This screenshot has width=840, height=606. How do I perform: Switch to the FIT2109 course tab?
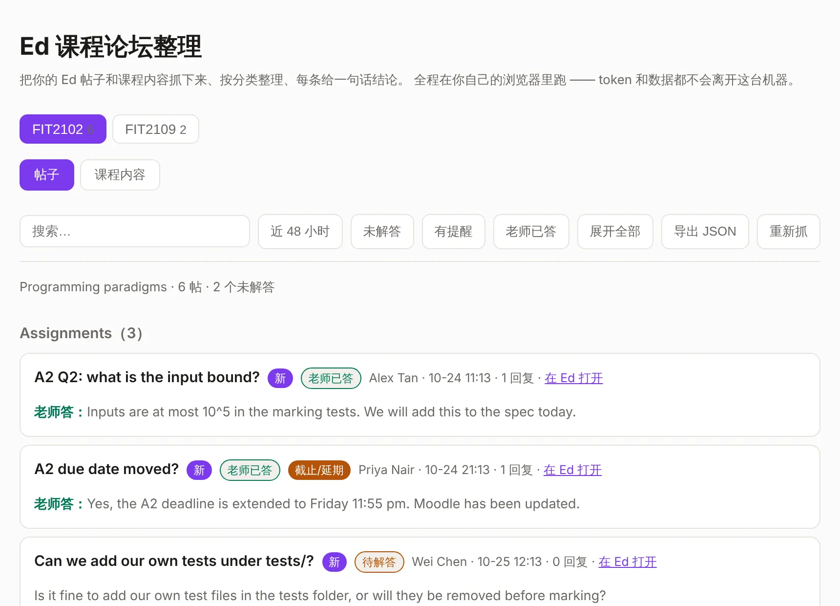pyautogui.click(x=156, y=129)
